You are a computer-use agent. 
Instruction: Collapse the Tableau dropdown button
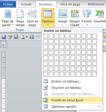[48, 18]
